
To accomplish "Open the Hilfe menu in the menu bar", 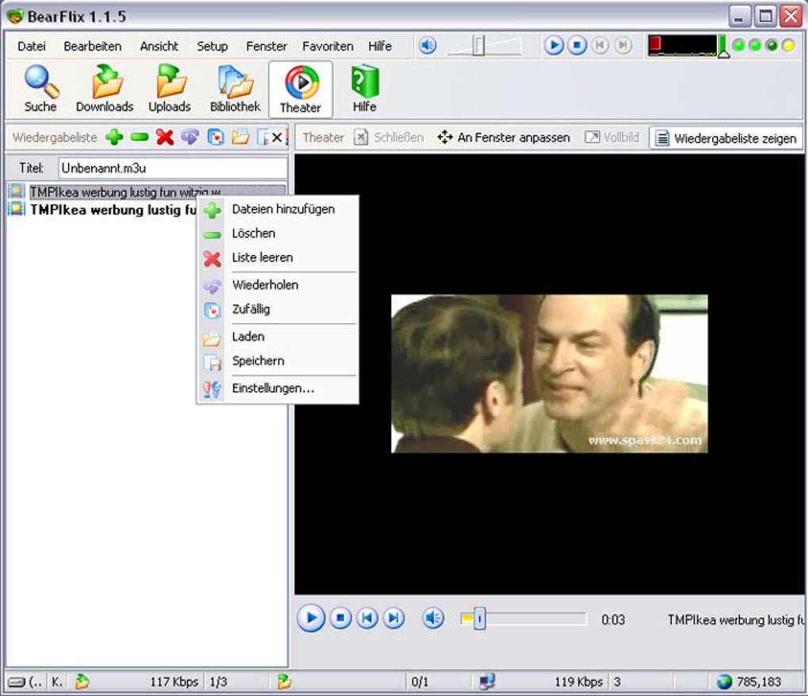I will click(x=379, y=47).
